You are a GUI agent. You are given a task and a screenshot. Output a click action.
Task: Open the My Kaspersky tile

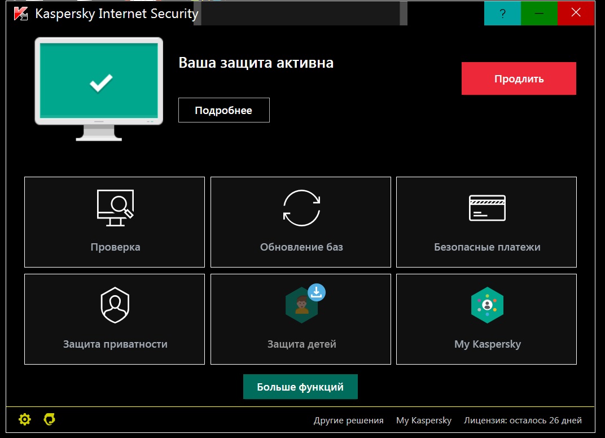tap(486, 319)
